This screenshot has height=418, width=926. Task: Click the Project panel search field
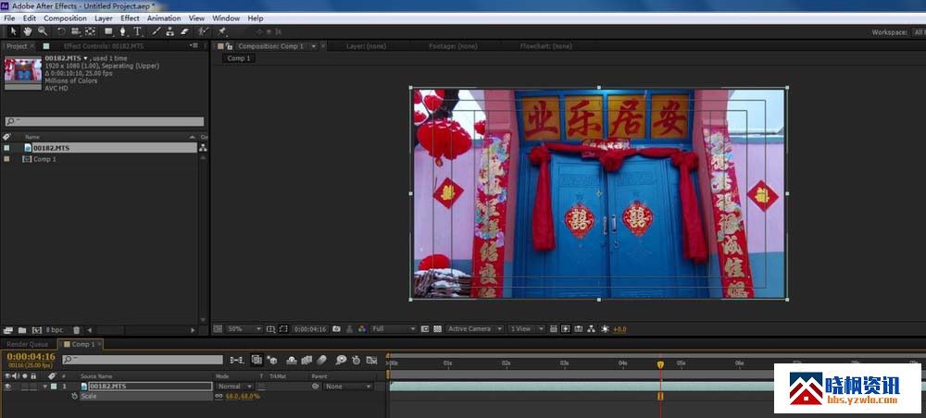(105, 121)
